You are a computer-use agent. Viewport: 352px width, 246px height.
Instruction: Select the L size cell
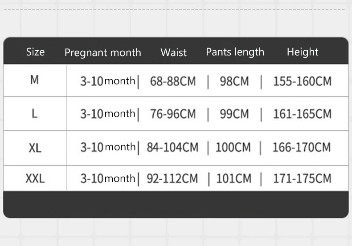(x=34, y=113)
